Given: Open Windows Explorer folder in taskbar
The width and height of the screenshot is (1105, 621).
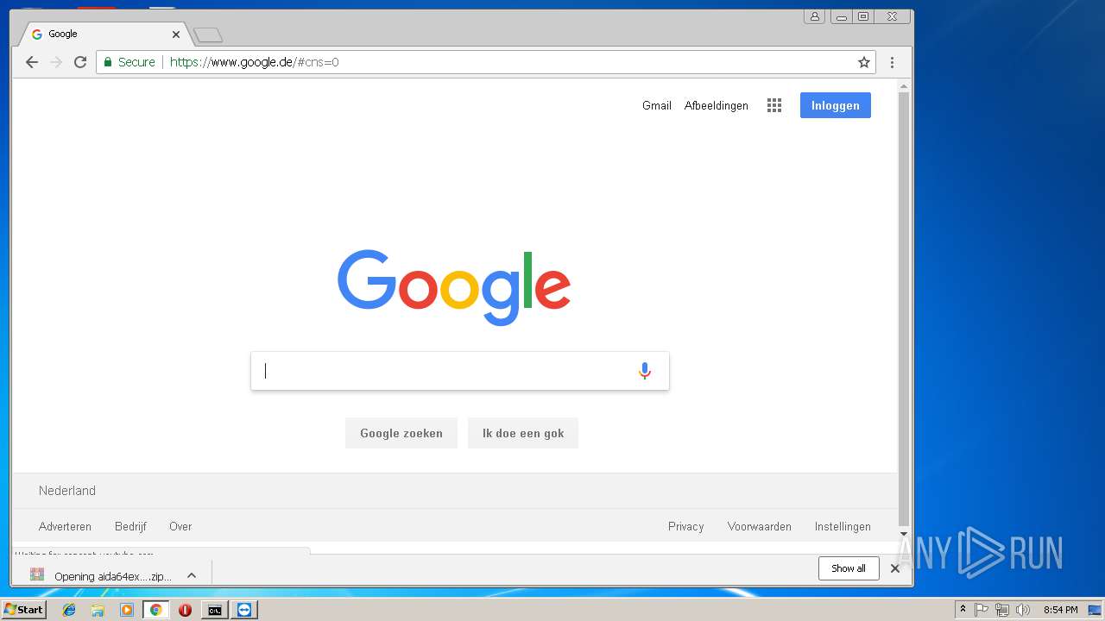Looking at the screenshot, I should pos(98,610).
